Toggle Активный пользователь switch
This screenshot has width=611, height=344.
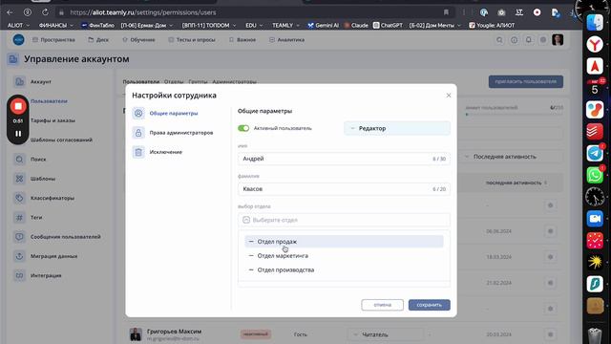(243, 128)
